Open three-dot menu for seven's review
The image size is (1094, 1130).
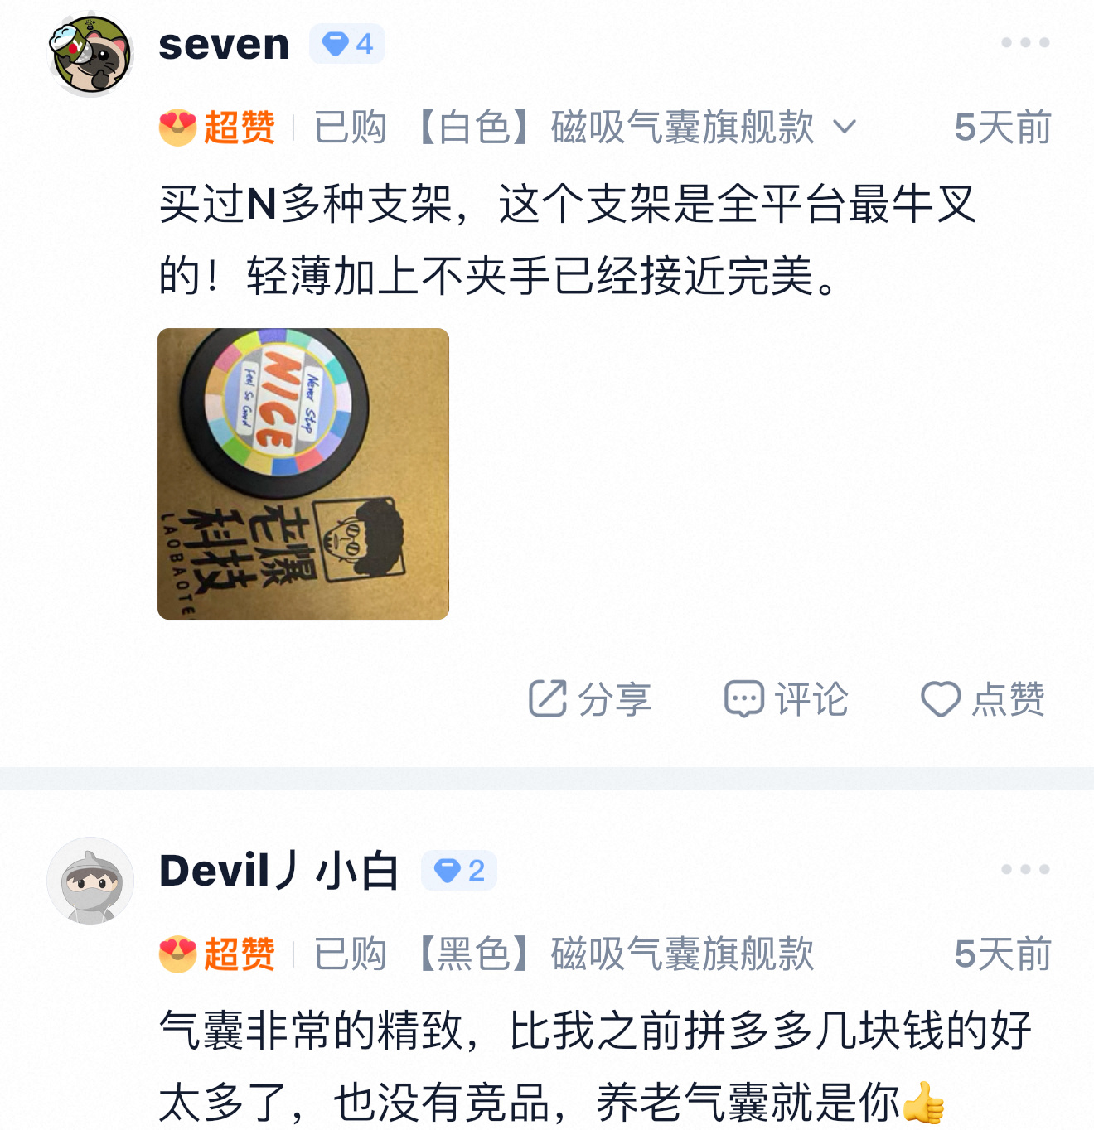1025,42
